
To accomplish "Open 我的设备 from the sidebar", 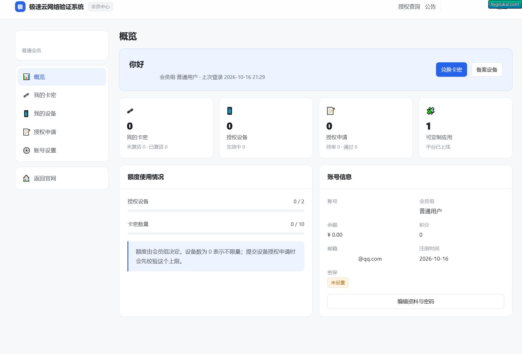I will [x=62, y=114].
